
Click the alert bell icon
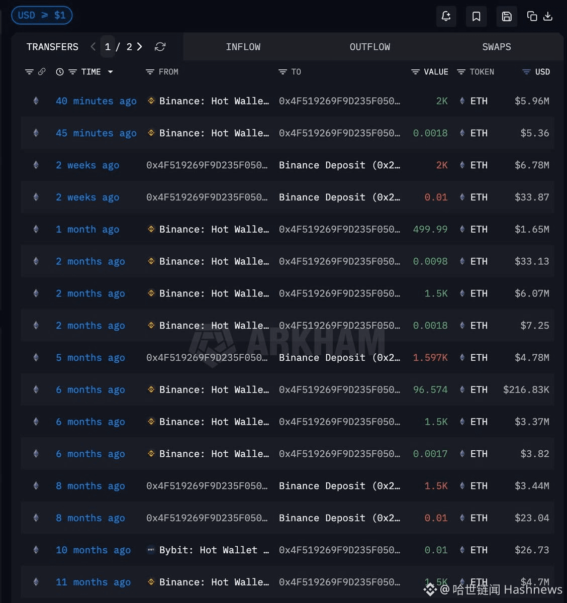click(x=446, y=17)
